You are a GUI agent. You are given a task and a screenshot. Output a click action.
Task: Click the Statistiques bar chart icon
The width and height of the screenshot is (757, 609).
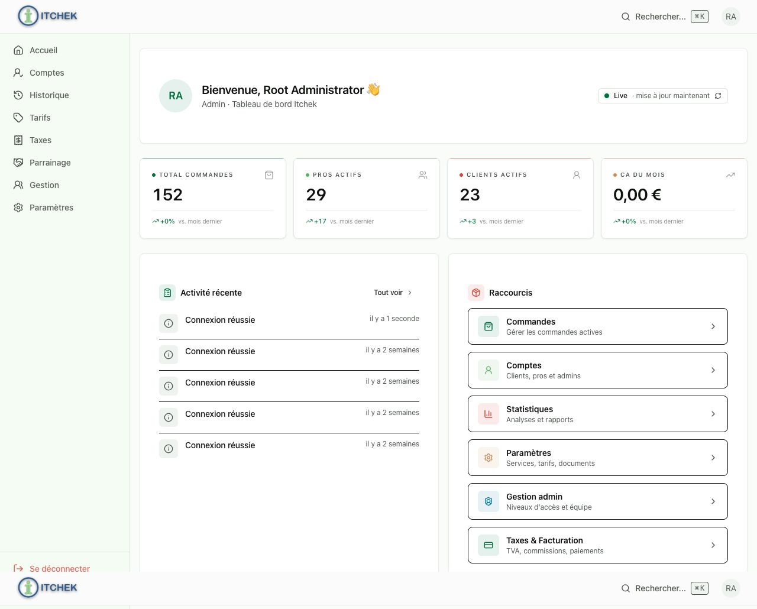coord(489,414)
